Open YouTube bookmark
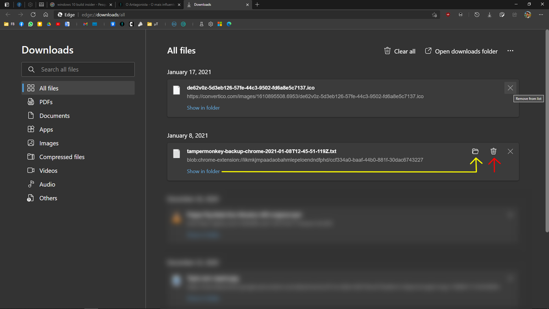This screenshot has height=309, width=549. (58, 24)
